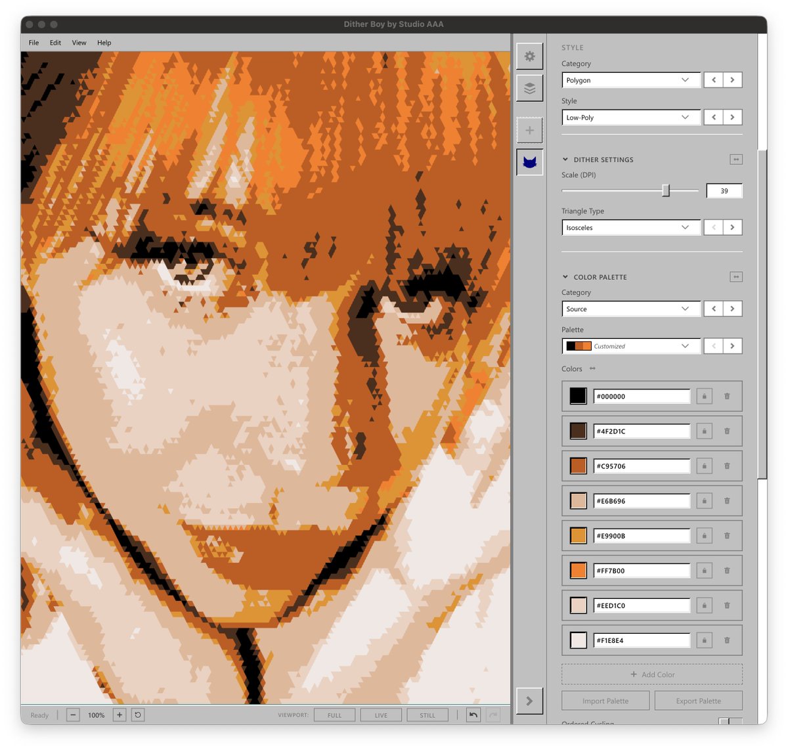Lock the #4F2D1C color
Viewport: 788px width, 750px height.
pyautogui.click(x=704, y=431)
